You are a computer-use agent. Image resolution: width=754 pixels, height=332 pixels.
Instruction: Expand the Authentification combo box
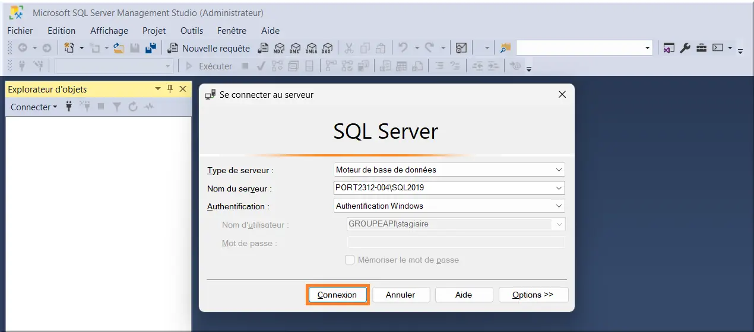coord(559,206)
